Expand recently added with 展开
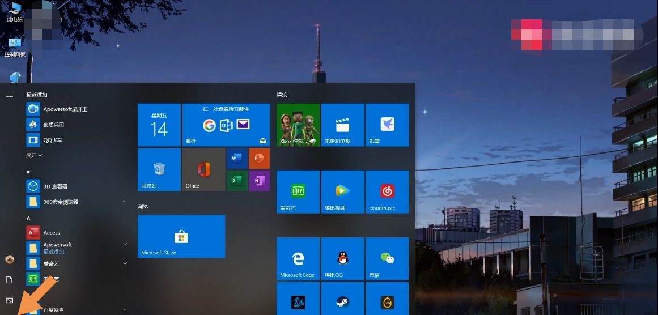 [34, 155]
